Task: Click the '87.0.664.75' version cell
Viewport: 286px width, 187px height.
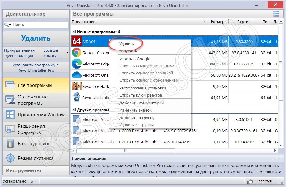Action: click(x=244, y=64)
